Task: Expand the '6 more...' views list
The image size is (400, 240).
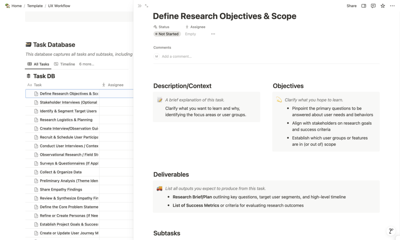Action: tap(86, 64)
